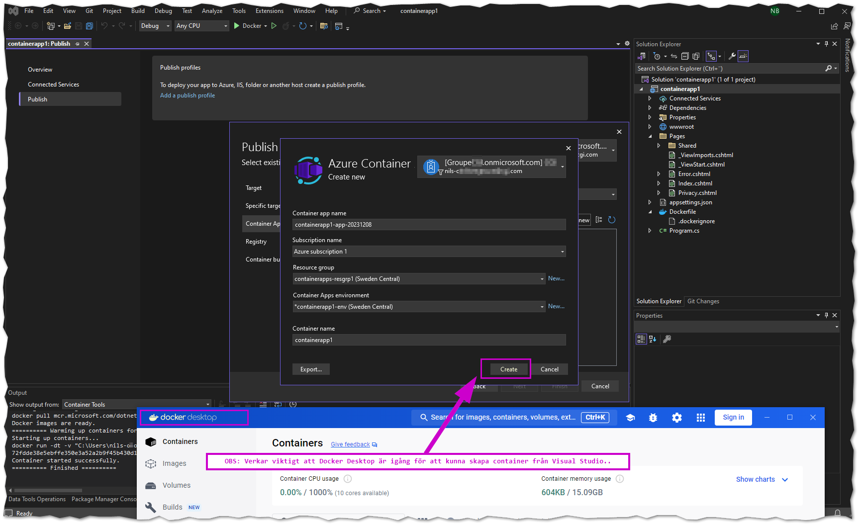Viewport: 860px width, 525px height.
Task: Click Cancel in Azure Container Create new dialog
Action: coord(550,369)
